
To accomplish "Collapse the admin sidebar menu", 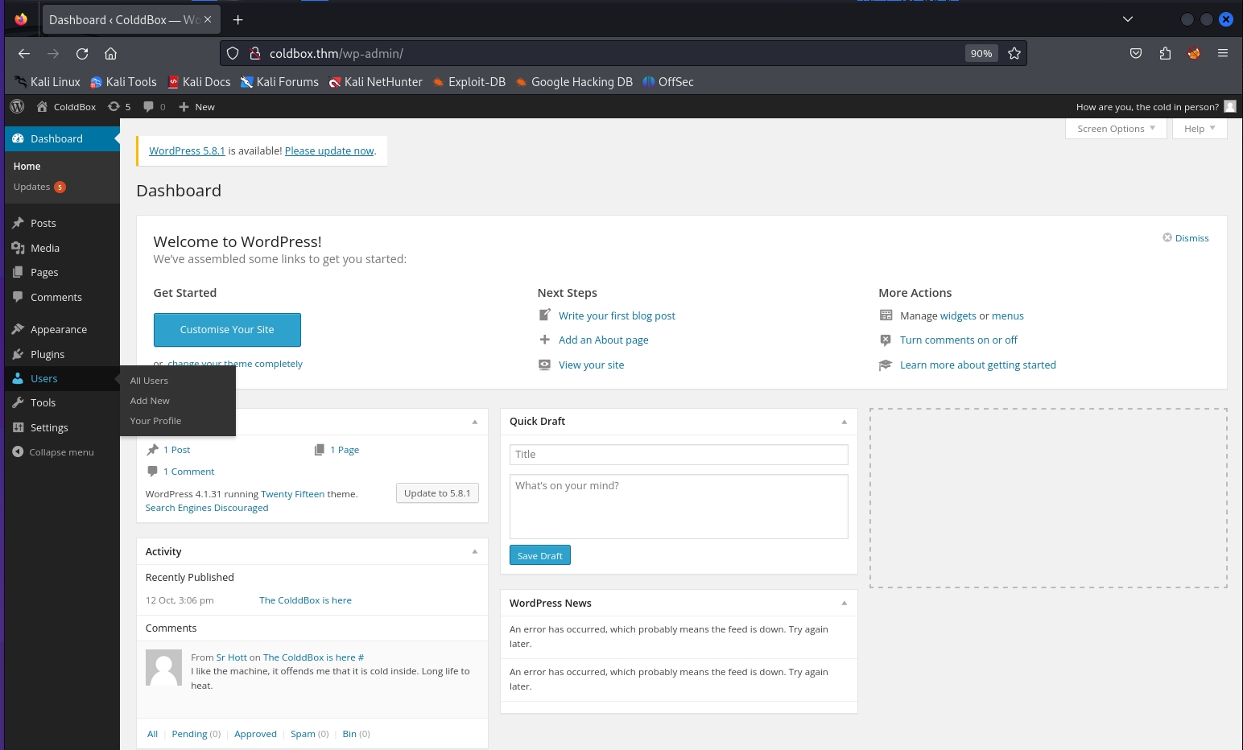I will (x=53, y=452).
